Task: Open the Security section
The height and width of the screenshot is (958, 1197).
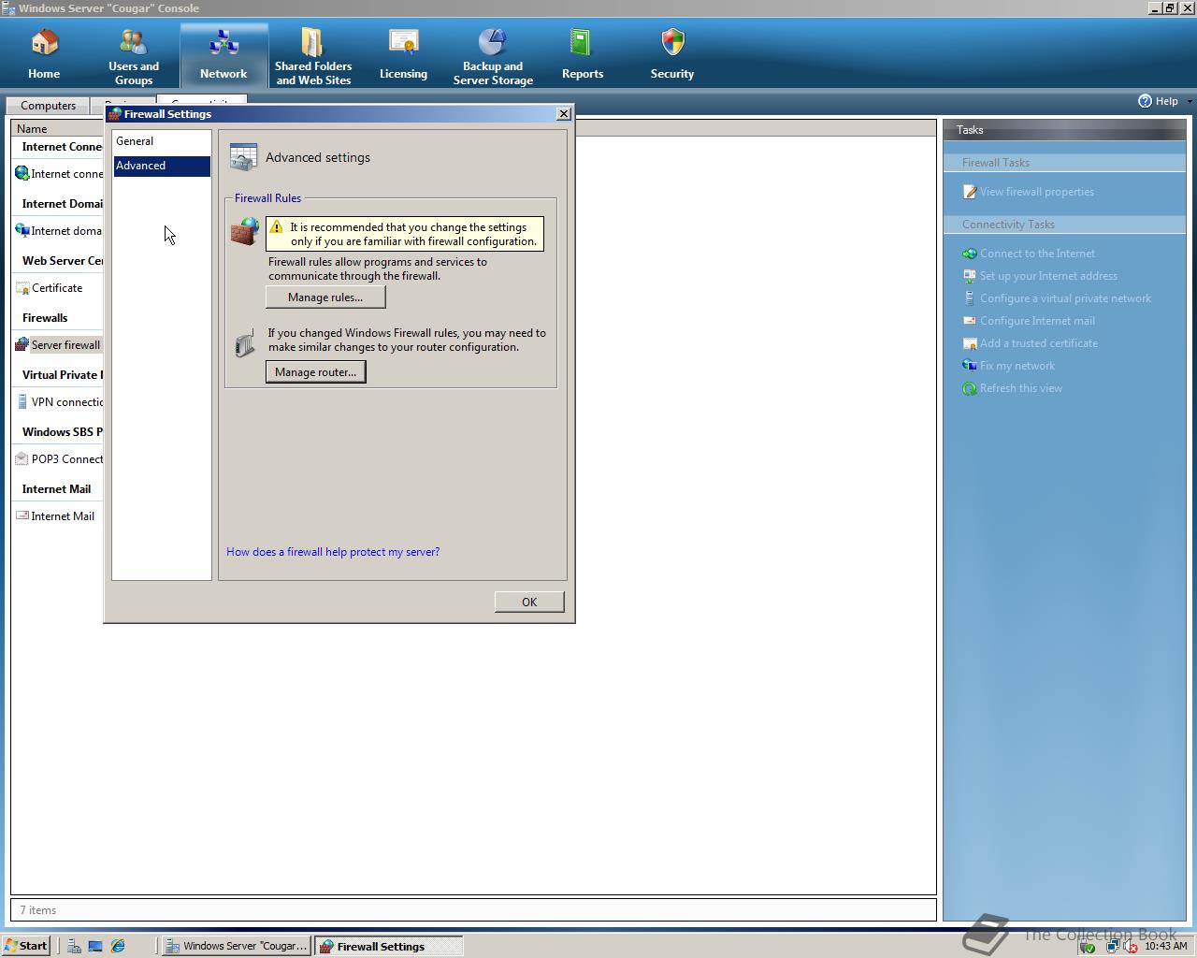Action: coord(672,56)
